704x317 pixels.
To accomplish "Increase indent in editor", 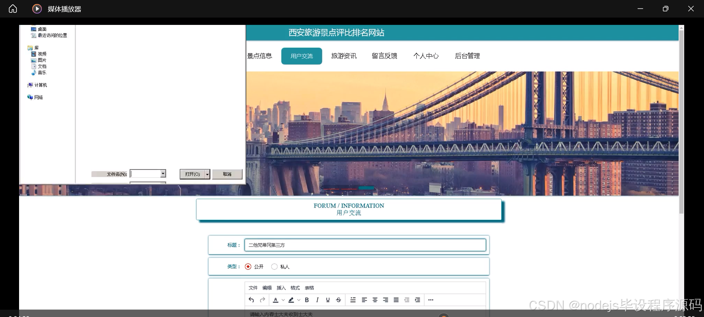I will pos(417,300).
